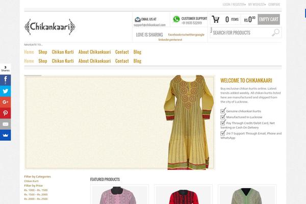Open About Chikankaari in lower nav row
The width and height of the screenshot is (306, 204).
94,61
